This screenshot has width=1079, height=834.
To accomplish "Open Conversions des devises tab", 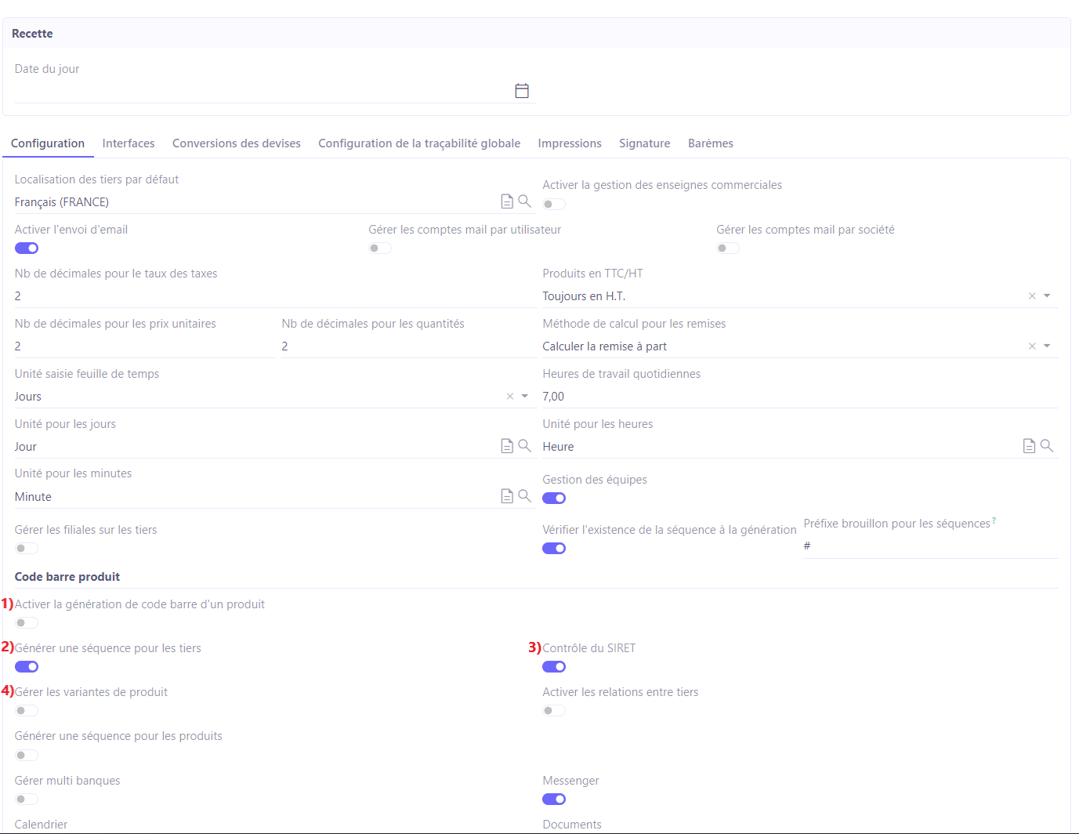I will (x=237, y=143).
